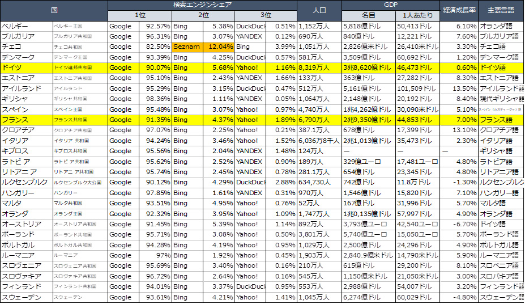Click the オーストリア country cell

(x=27, y=224)
